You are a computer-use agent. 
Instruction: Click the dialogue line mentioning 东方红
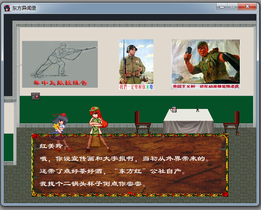pos(112,171)
